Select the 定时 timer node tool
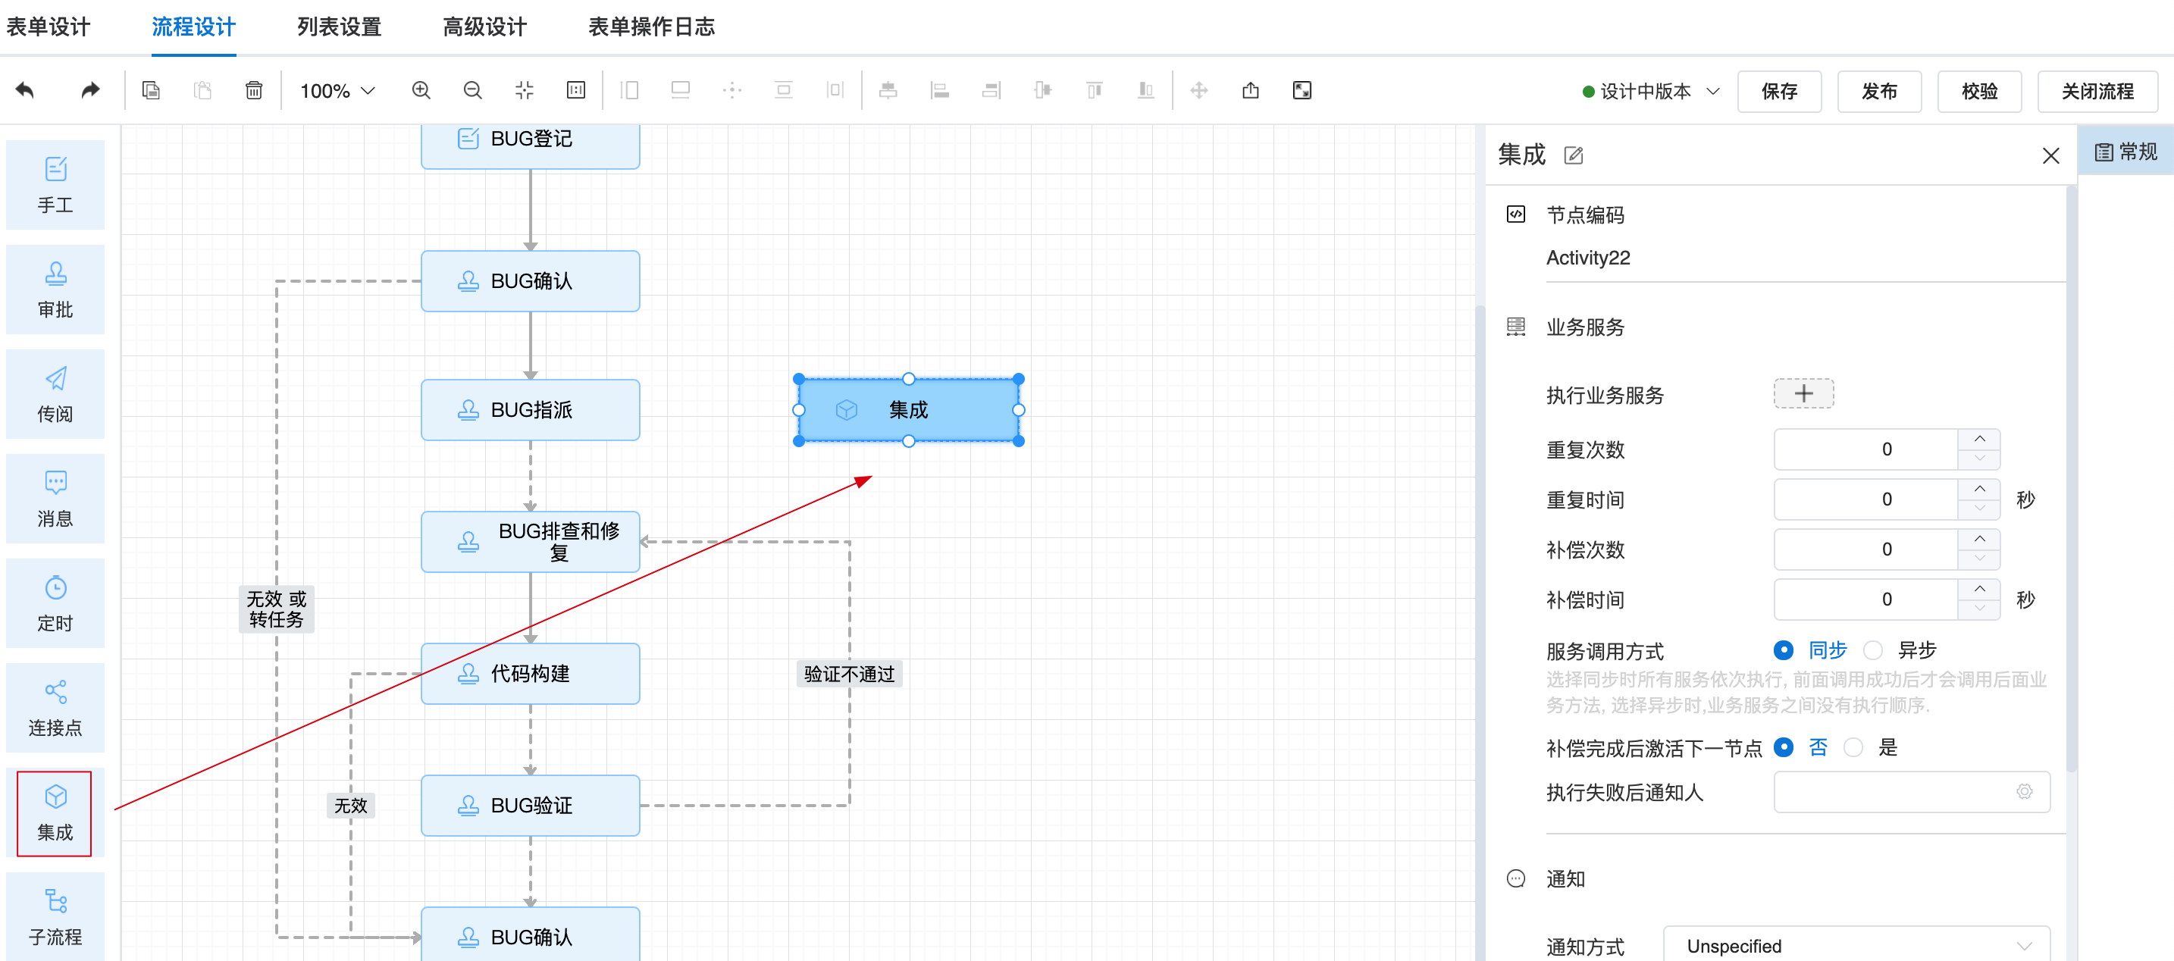The image size is (2174, 961). click(x=55, y=603)
